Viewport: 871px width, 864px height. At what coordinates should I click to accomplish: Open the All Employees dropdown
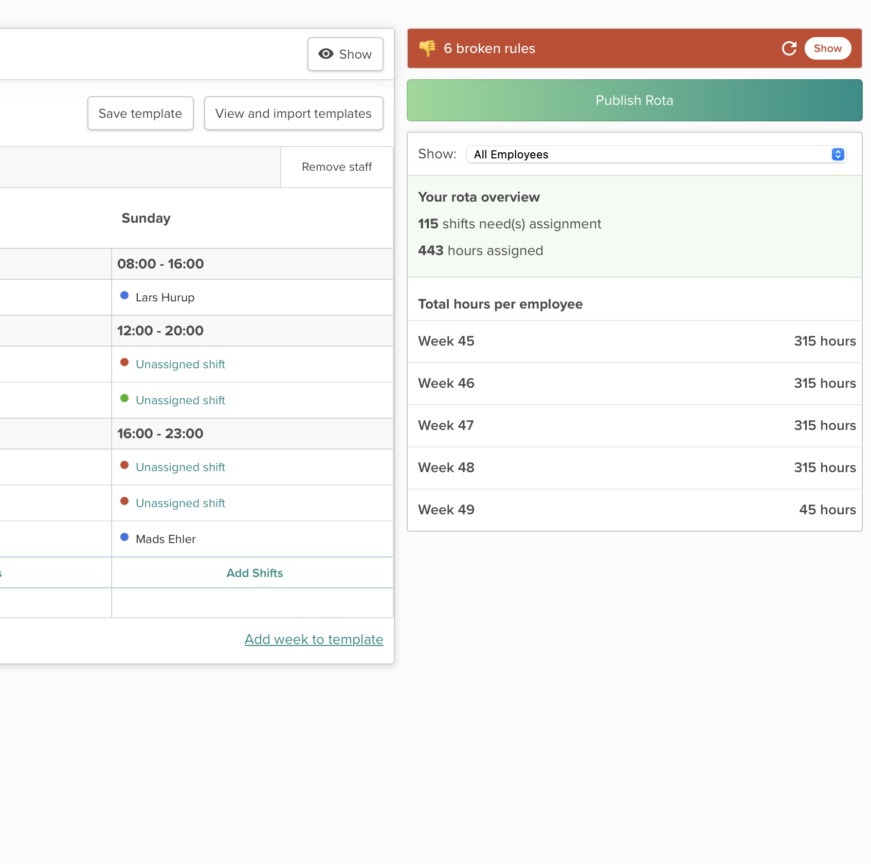tap(656, 154)
